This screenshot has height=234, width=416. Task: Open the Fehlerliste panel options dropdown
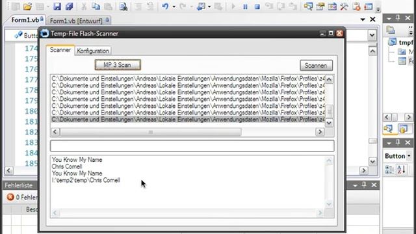(355, 185)
